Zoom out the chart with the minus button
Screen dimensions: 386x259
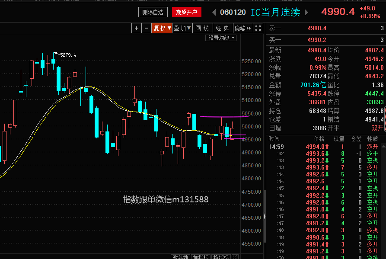147,28
